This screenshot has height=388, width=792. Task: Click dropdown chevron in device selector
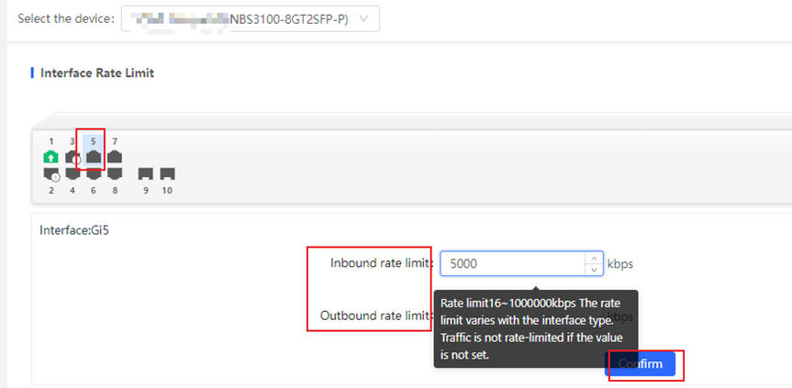tap(364, 18)
